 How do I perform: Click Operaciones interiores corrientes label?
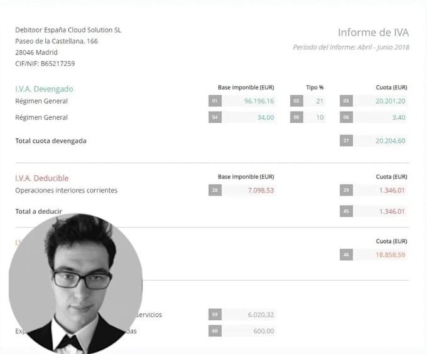[66, 190]
